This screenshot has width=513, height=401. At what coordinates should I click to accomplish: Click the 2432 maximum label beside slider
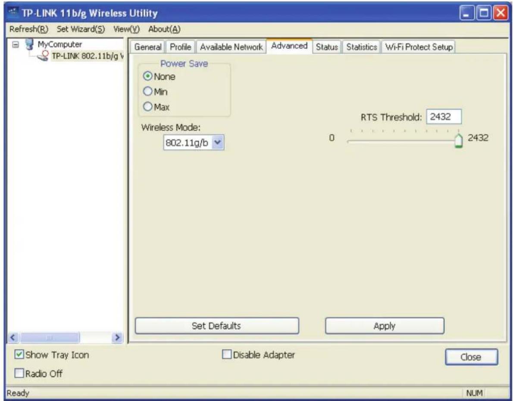coord(478,138)
